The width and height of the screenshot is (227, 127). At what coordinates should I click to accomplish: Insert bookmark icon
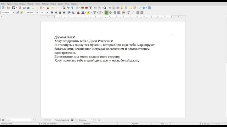pos(122,8)
